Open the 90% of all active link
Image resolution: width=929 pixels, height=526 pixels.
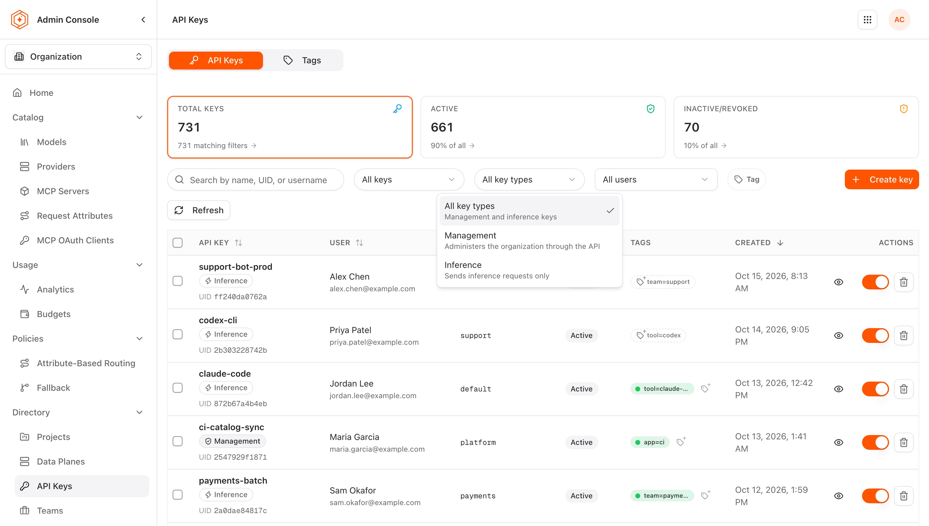[453, 146]
